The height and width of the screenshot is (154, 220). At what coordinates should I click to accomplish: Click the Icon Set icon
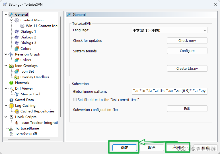pos(17,71)
